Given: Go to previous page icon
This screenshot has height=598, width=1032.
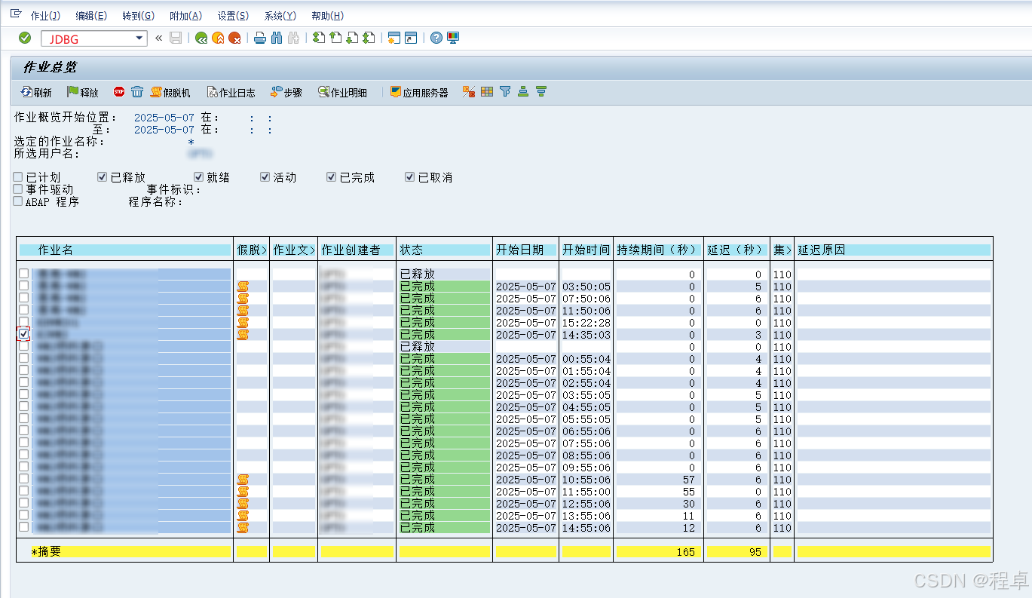Looking at the screenshot, I should [335, 38].
